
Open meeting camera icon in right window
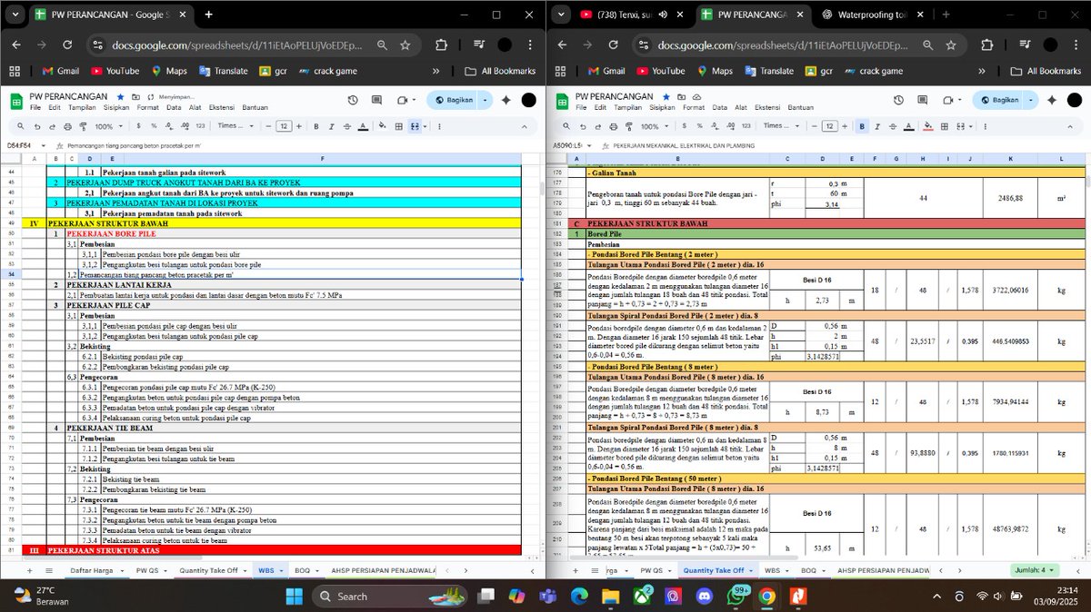pyautogui.click(x=948, y=100)
